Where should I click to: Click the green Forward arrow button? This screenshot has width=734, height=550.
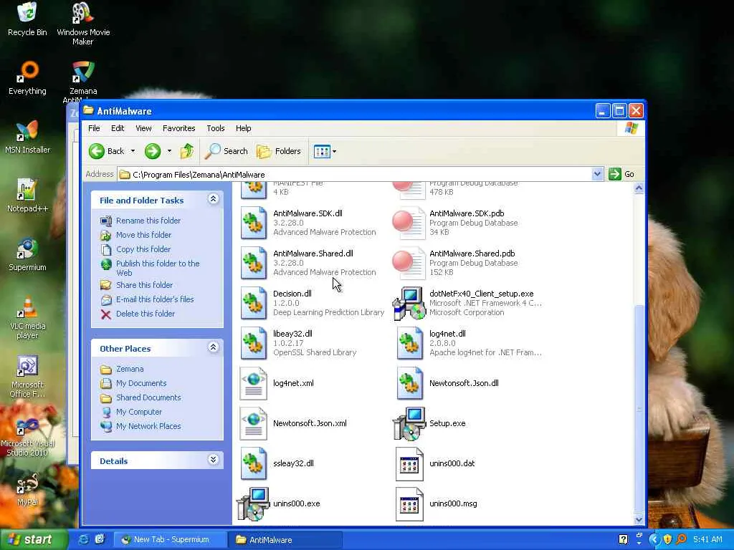(x=153, y=151)
